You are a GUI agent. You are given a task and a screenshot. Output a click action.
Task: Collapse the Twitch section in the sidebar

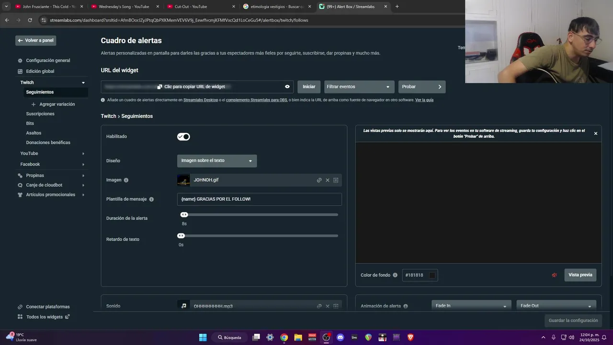(83, 83)
